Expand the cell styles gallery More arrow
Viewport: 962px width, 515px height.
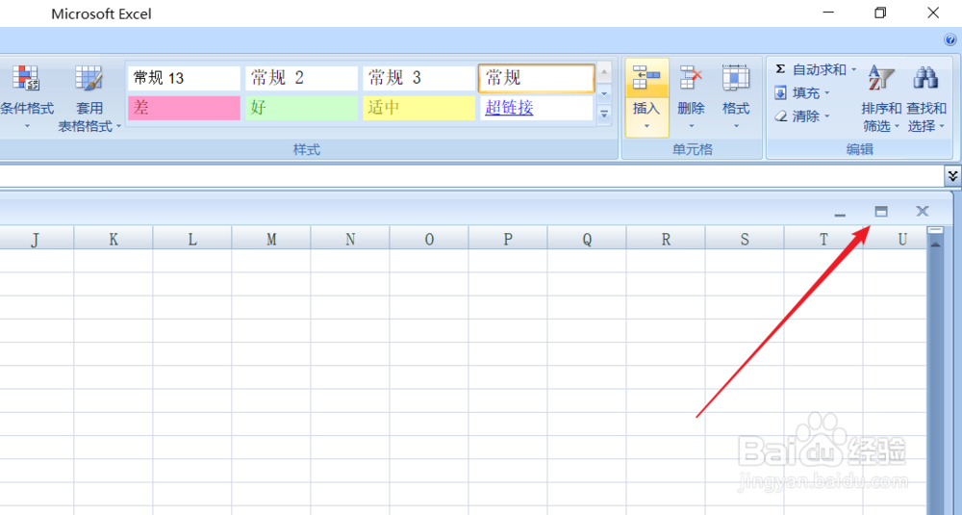click(604, 115)
